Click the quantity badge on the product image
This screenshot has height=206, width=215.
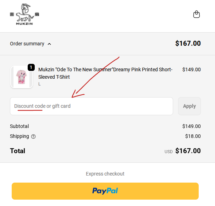[x=31, y=67]
